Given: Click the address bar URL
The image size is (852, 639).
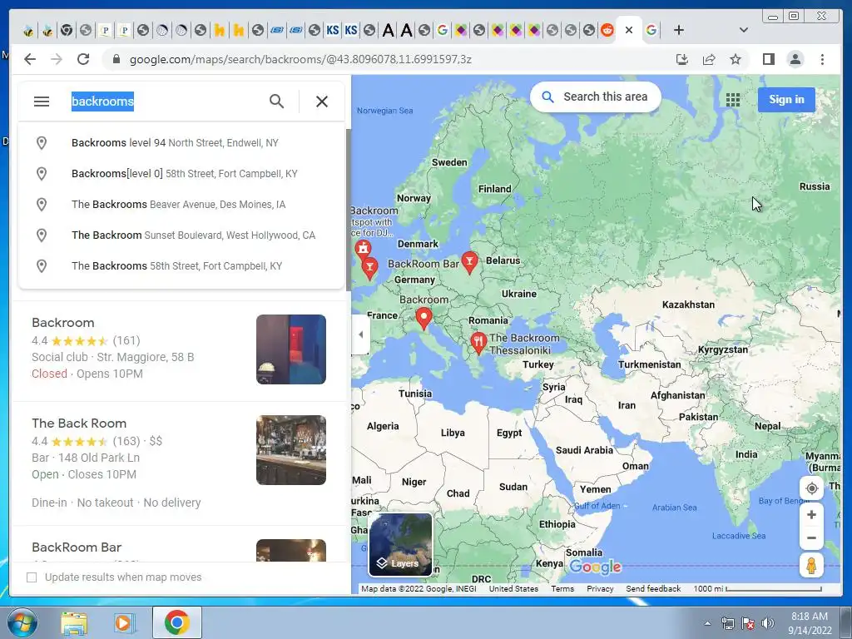Looking at the screenshot, I should click(300, 59).
